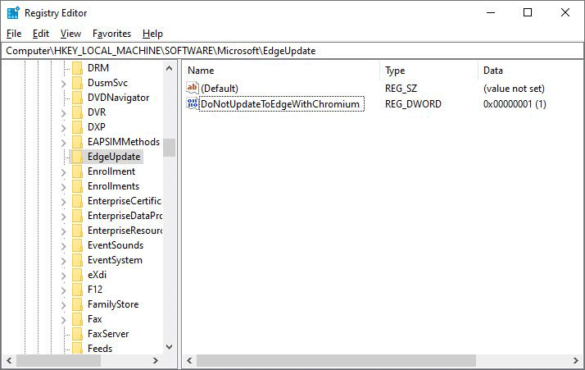Click the EnterpriseResourc folder icon

click(x=77, y=231)
